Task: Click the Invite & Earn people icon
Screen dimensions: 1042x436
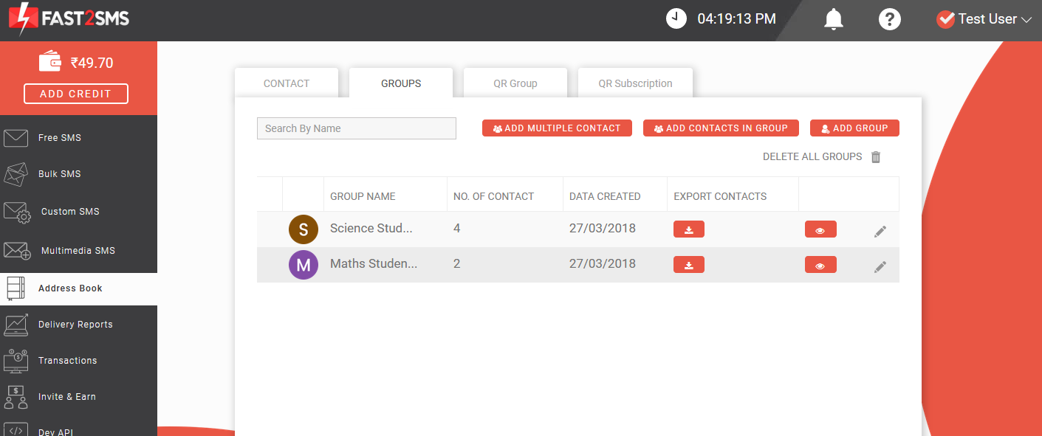Action: [x=16, y=397]
